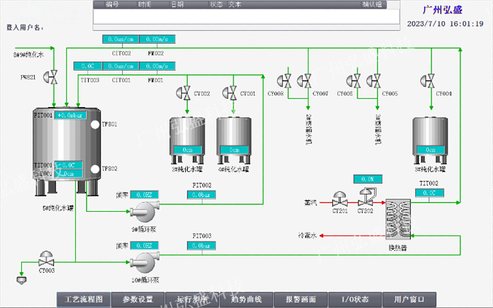Click the 2#蒸馏水机 vertical label
This screenshot has height=308, width=493.
tap(308, 129)
